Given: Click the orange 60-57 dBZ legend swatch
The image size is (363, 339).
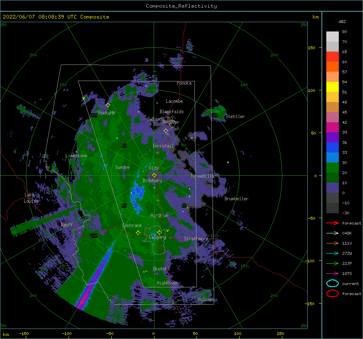Looking at the screenshot, I should 332,67.
